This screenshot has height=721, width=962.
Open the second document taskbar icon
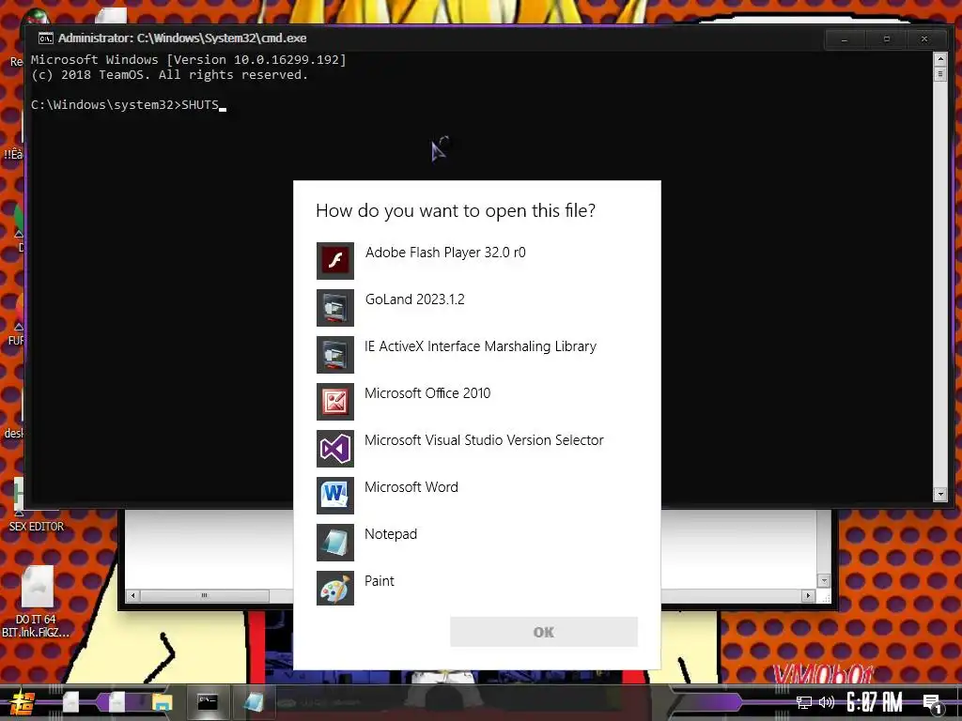tap(116, 702)
